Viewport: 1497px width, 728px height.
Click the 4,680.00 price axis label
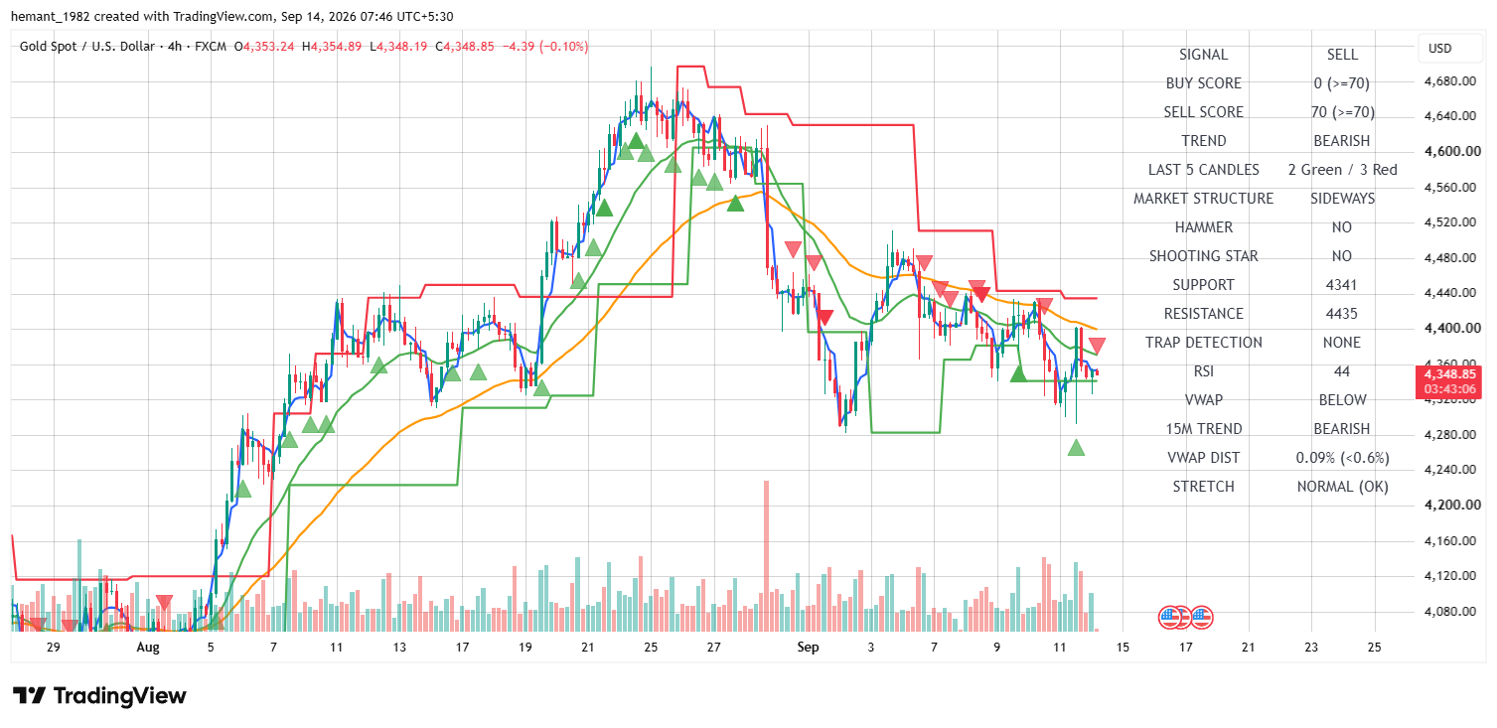[1450, 81]
